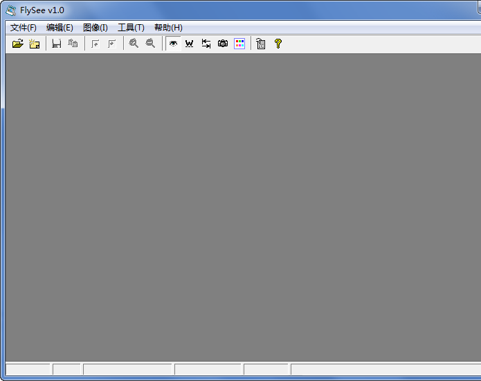This screenshot has height=381, width=481.
Task: Expand the 帮助(H) menu
Action: 168,28
